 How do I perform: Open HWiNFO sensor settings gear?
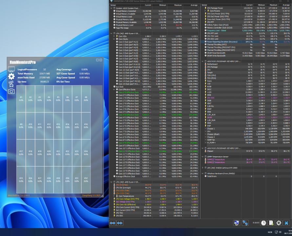click(279, 223)
